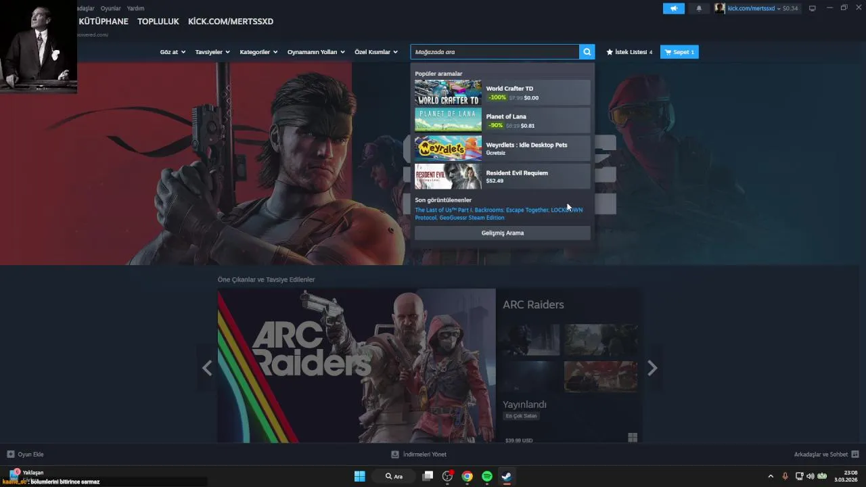Open the Sepet cart button
The image size is (866, 487).
tap(679, 52)
